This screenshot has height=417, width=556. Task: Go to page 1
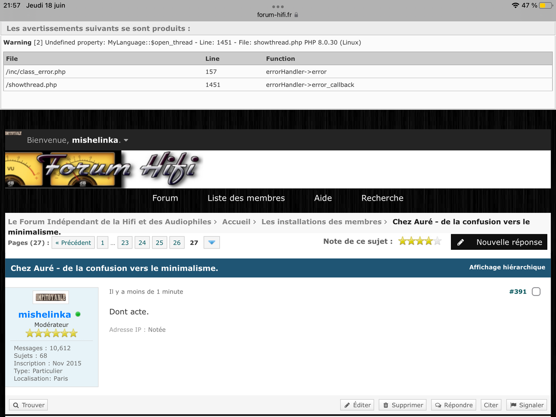[103, 242]
